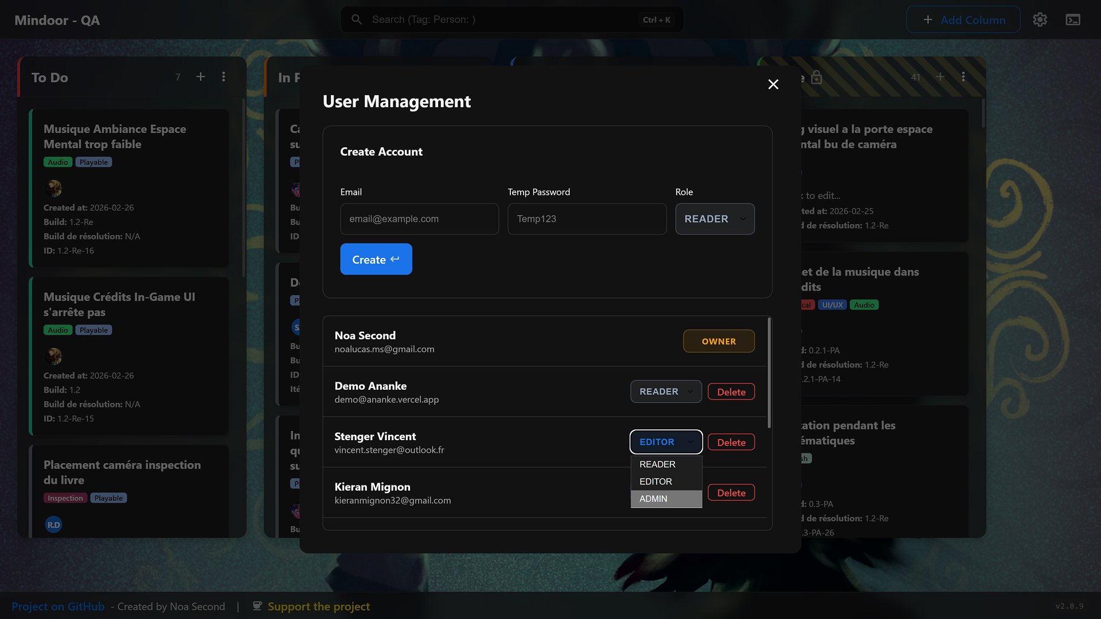1101x619 pixels.
Task: Delete the Kieran Mignon user
Action: tap(731, 493)
